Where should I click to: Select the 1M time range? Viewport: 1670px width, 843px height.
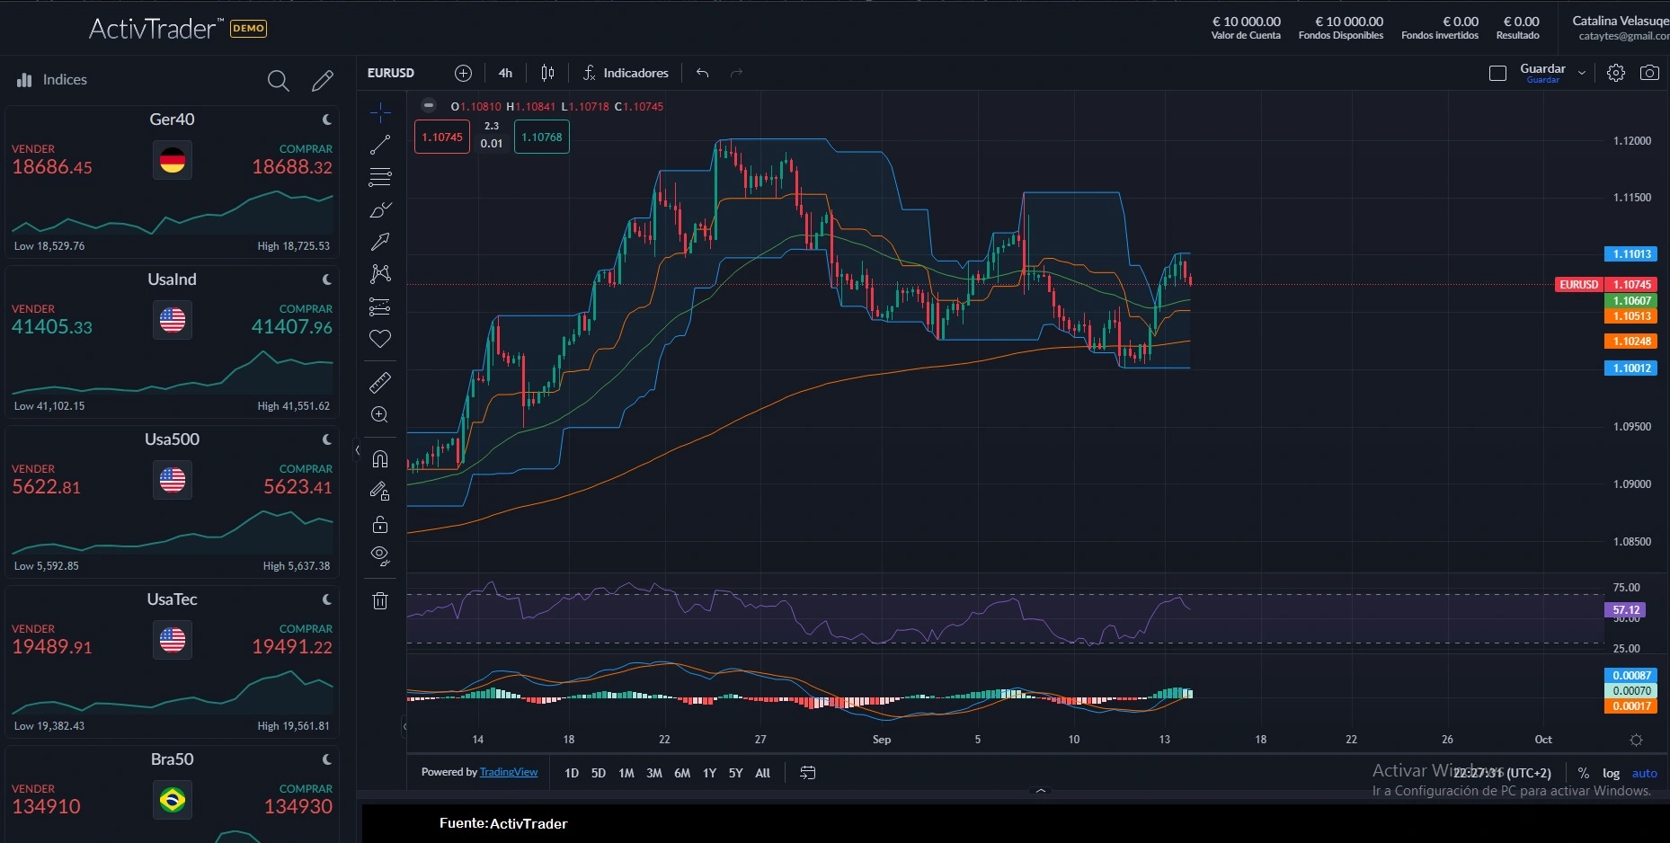[x=626, y=773]
